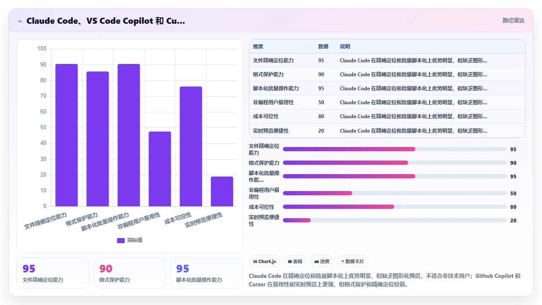Viewport: 542px width, 305px height.
Task: Click the 维度 column header
Action: click(x=258, y=47)
